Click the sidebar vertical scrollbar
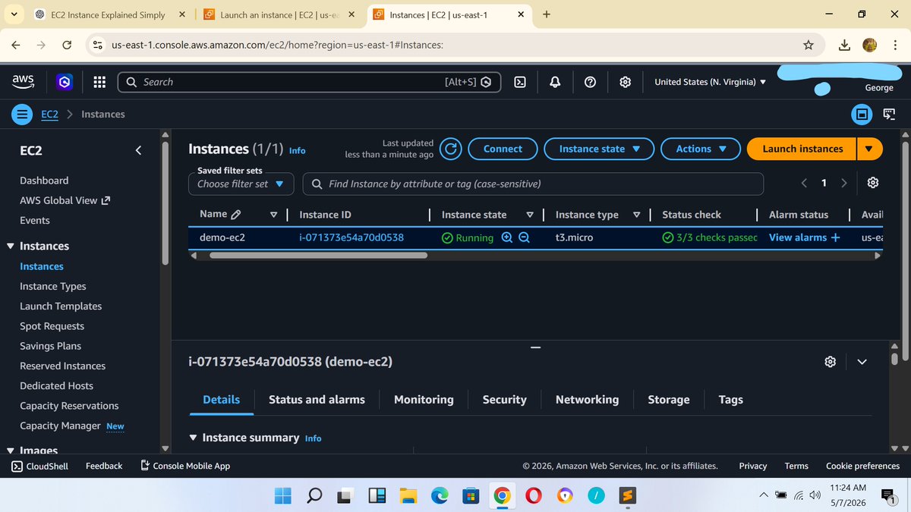This screenshot has width=911, height=512. 165,203
